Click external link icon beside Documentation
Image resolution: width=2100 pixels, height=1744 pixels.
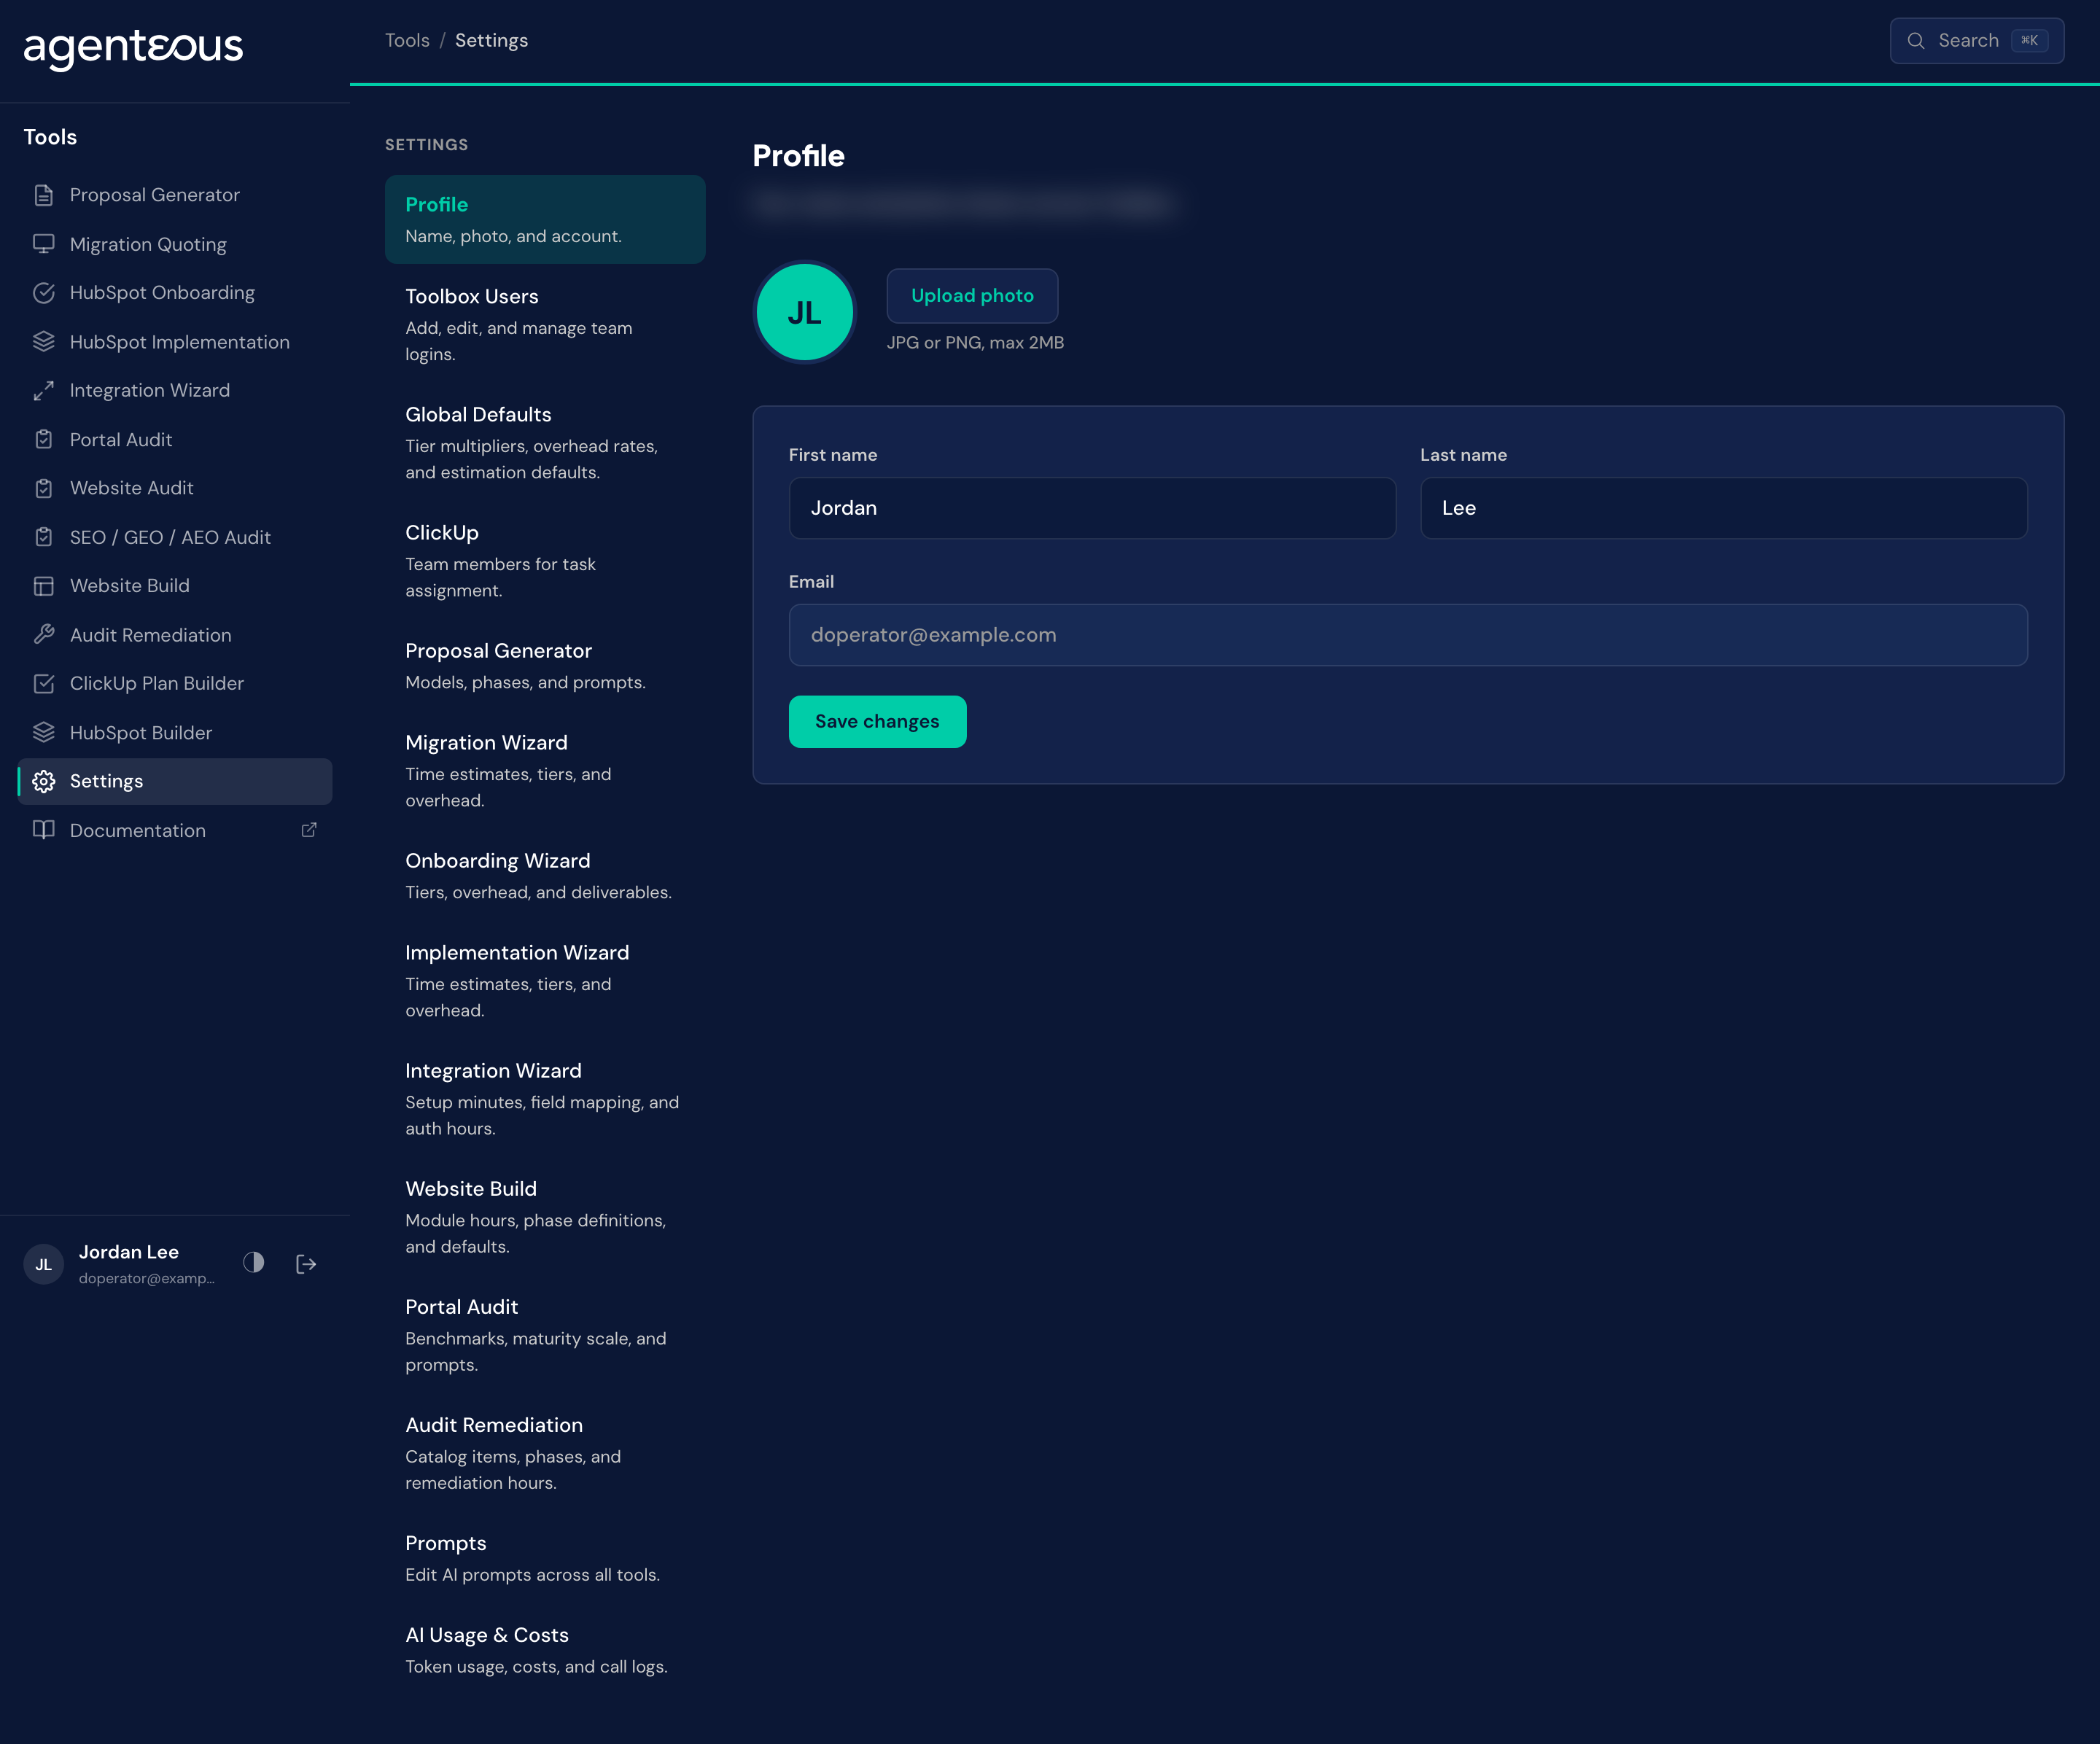pos(309,830)
